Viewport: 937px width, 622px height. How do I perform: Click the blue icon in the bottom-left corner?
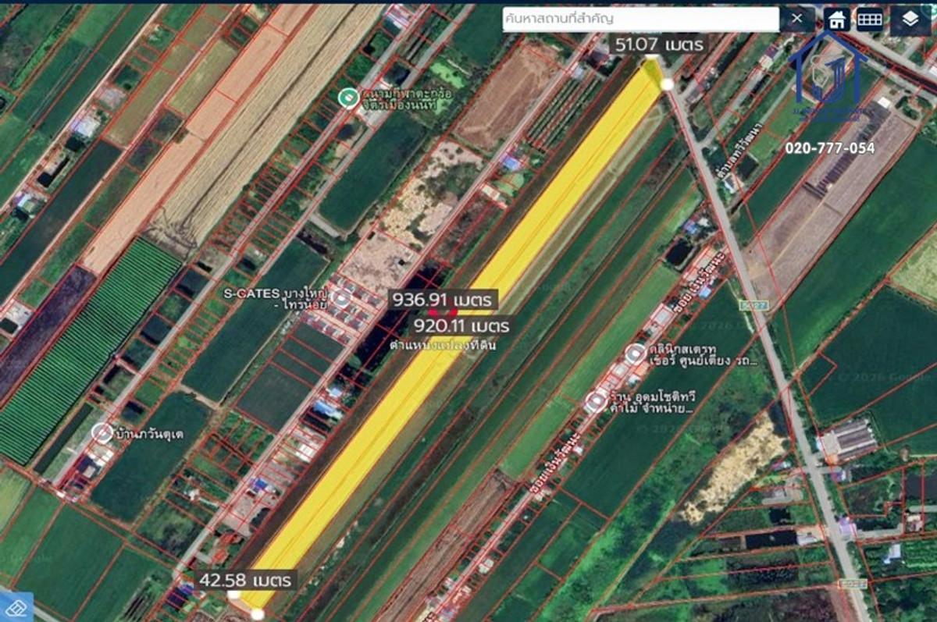point(16,606)
